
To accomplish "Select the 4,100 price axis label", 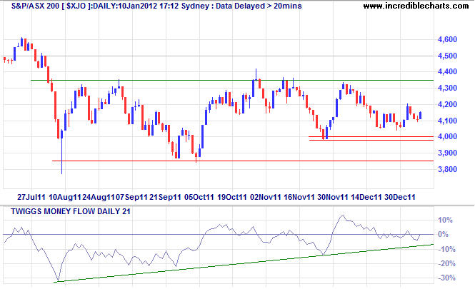I will point(447,121).
